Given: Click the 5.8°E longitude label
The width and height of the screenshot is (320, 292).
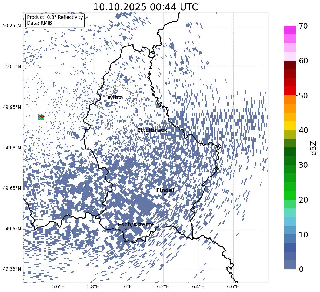Looking at the screenshot, I should [93, 287].
